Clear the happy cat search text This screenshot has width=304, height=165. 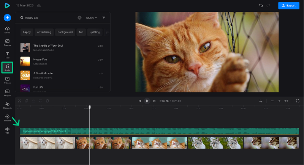(x=79, y=17)
